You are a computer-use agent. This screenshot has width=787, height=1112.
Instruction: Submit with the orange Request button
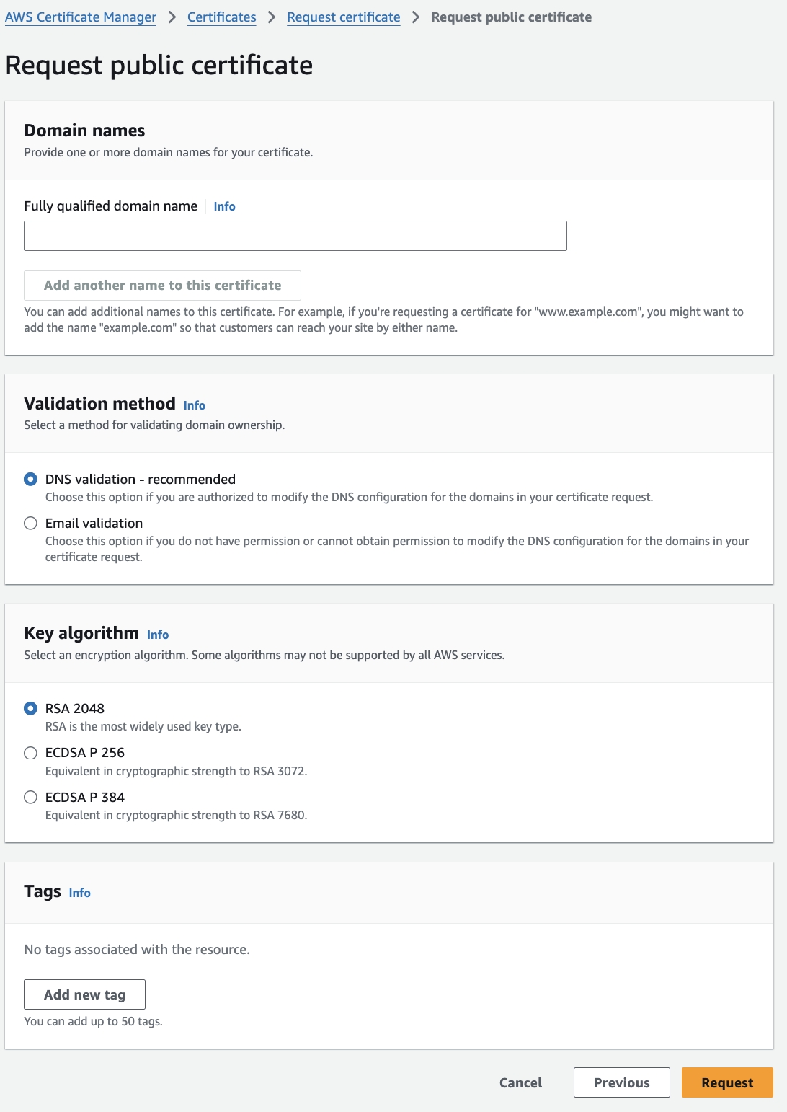(726, 1082)
